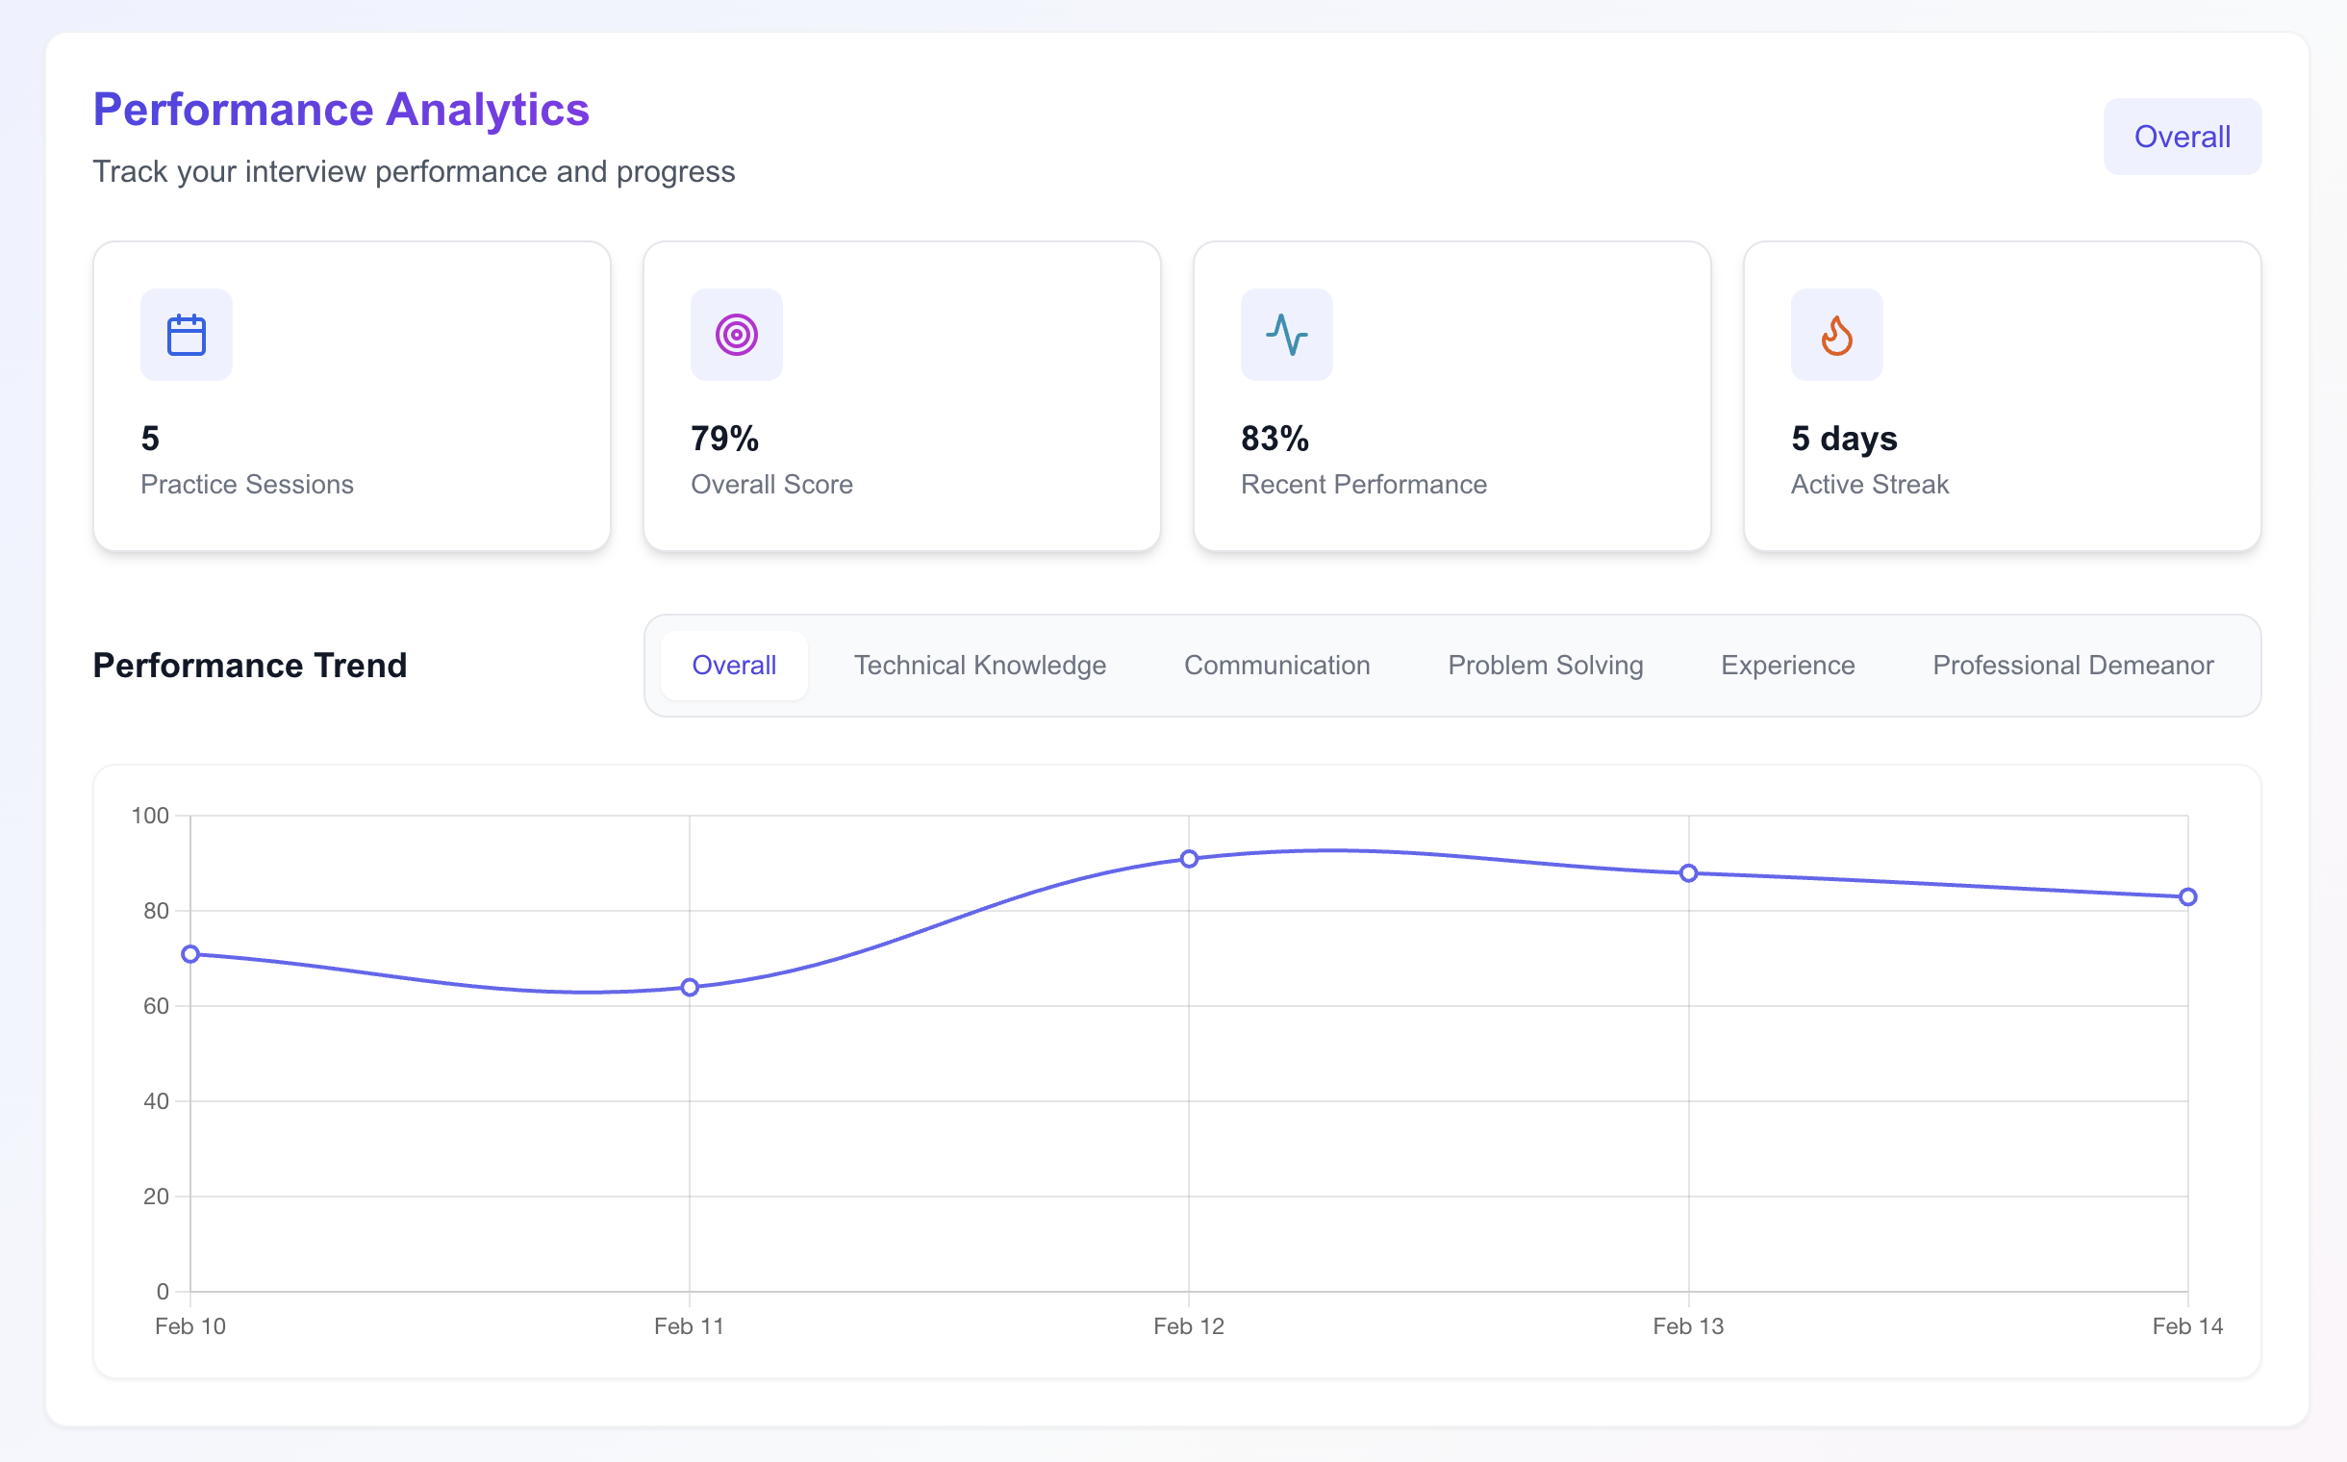This screenshot has width=2347, height=1462.
Task: Click the Feb 13 data point on chart
Action: 1688,873
